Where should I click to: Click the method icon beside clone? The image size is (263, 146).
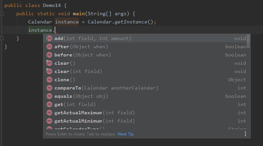tap(49, 80)
